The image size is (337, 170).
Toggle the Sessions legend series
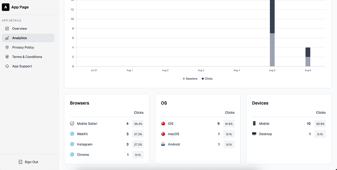click(190, 79)
